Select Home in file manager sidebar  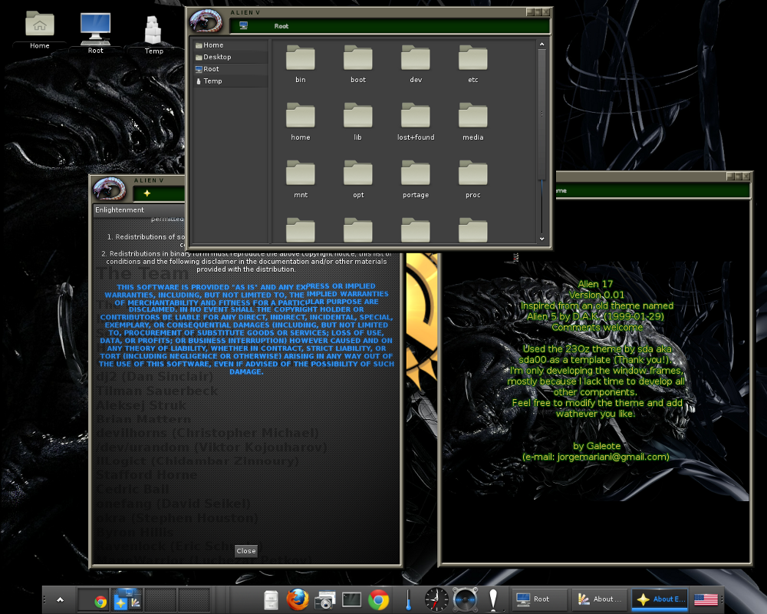[x=230, y=45]
